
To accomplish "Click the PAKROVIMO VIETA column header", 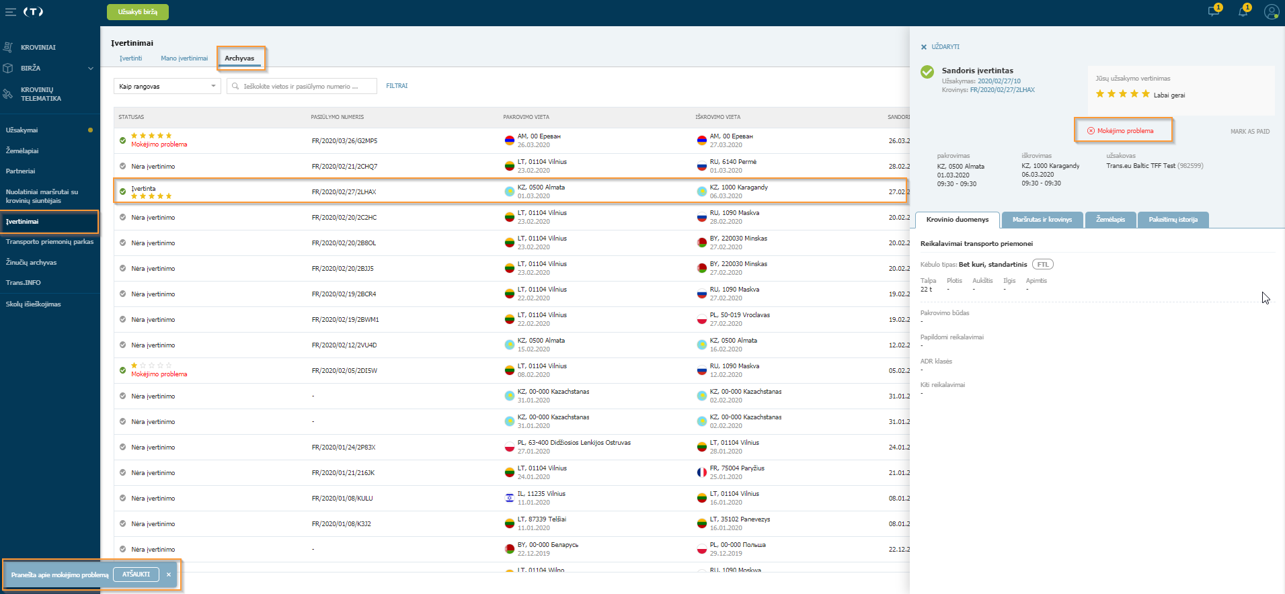I will pyautogui.click(x=526, y=117).
